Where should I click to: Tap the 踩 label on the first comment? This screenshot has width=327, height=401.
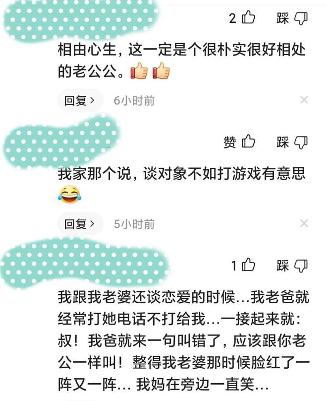283,18
